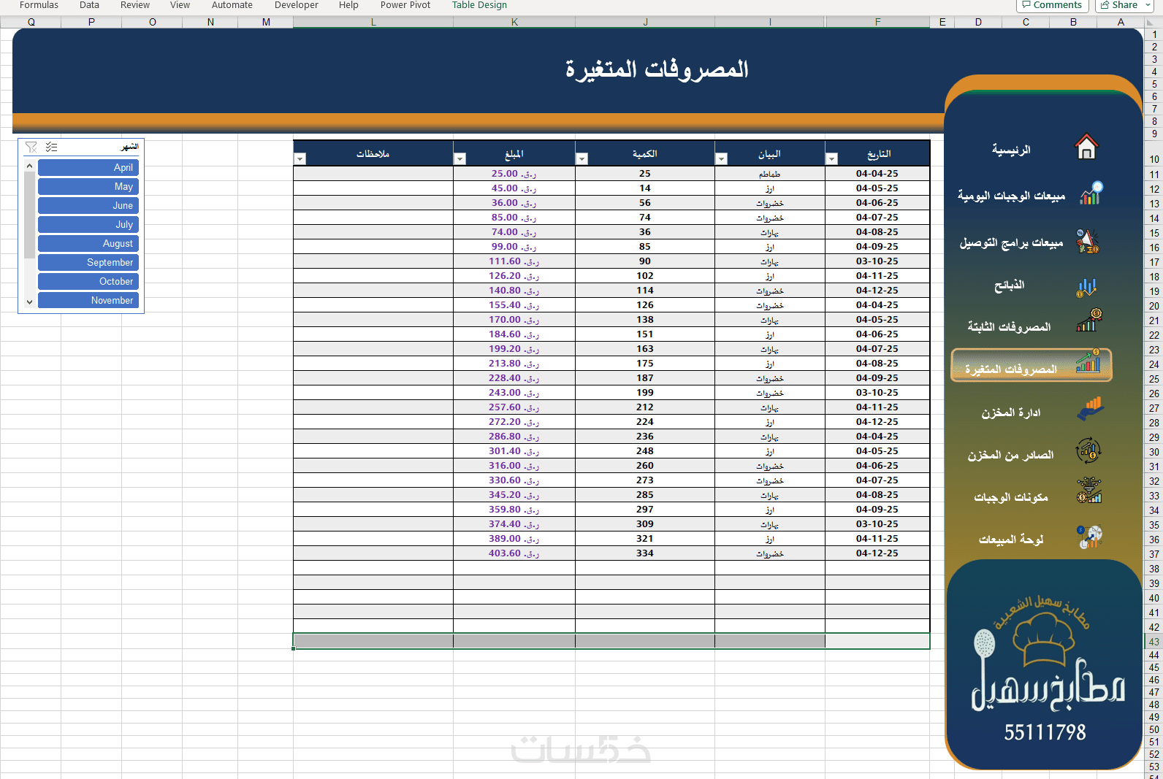Toggle multi-select in the month slicer
This screenshot has height=779, width=1163.
(x=51, y=147)
